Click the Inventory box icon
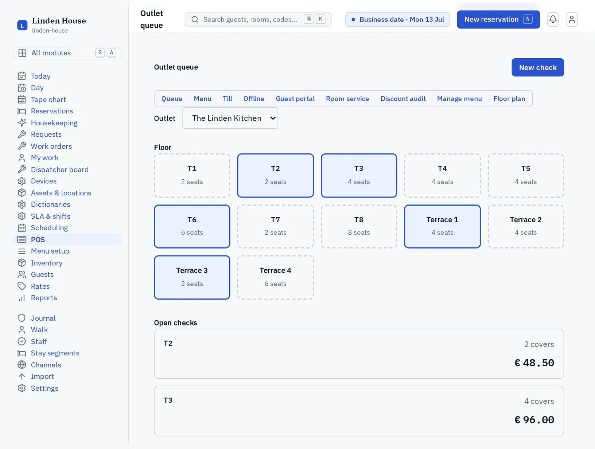Viewport: 595px width, 449px height. tap(22, 263)
